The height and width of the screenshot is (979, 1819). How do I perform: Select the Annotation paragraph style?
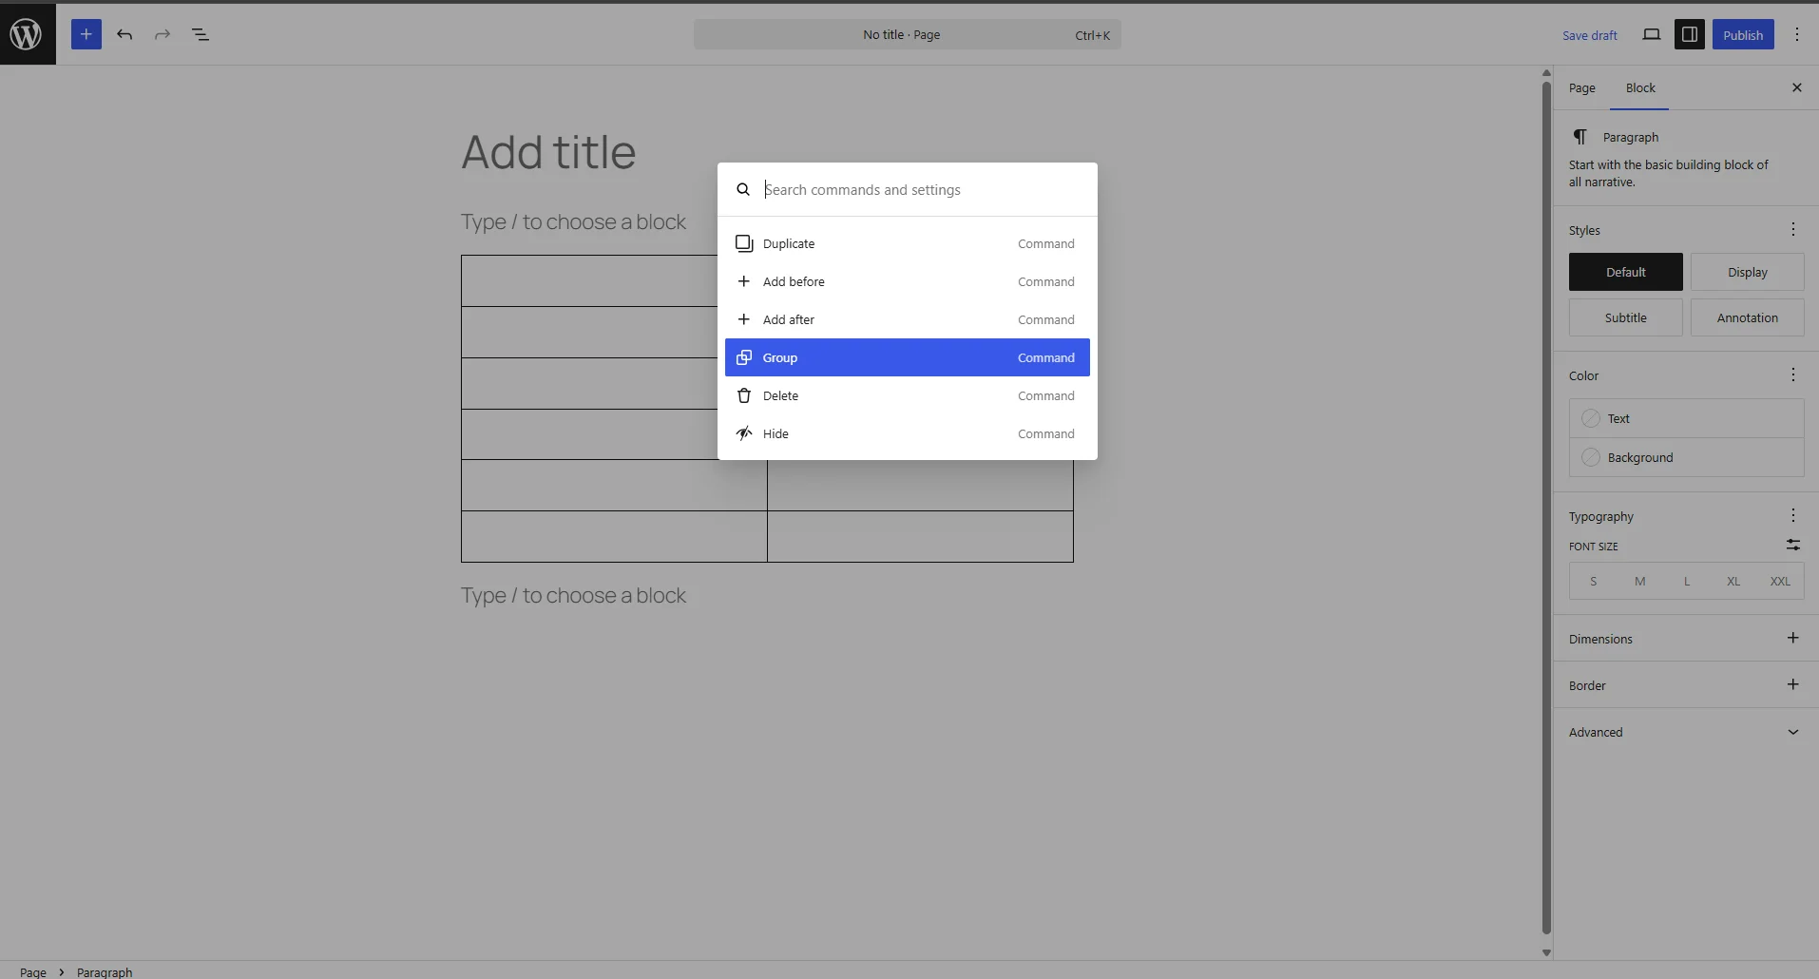pyautogui.click(x=1748, y=317)
